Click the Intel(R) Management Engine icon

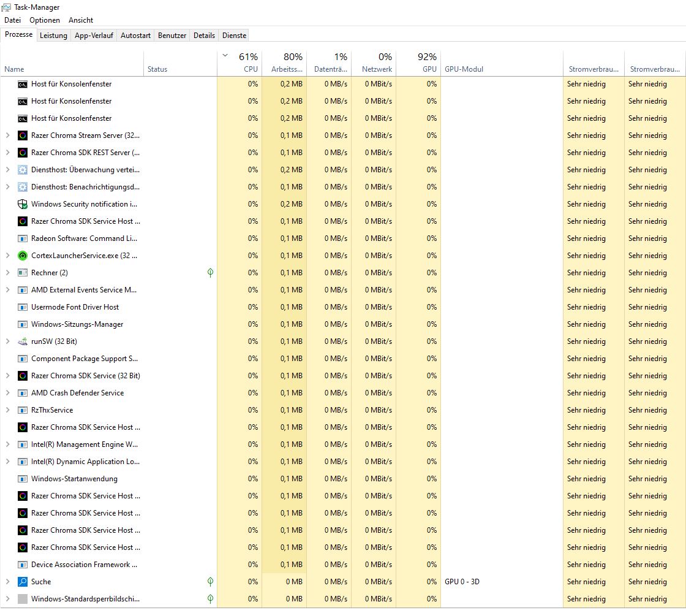coord(23,444)
